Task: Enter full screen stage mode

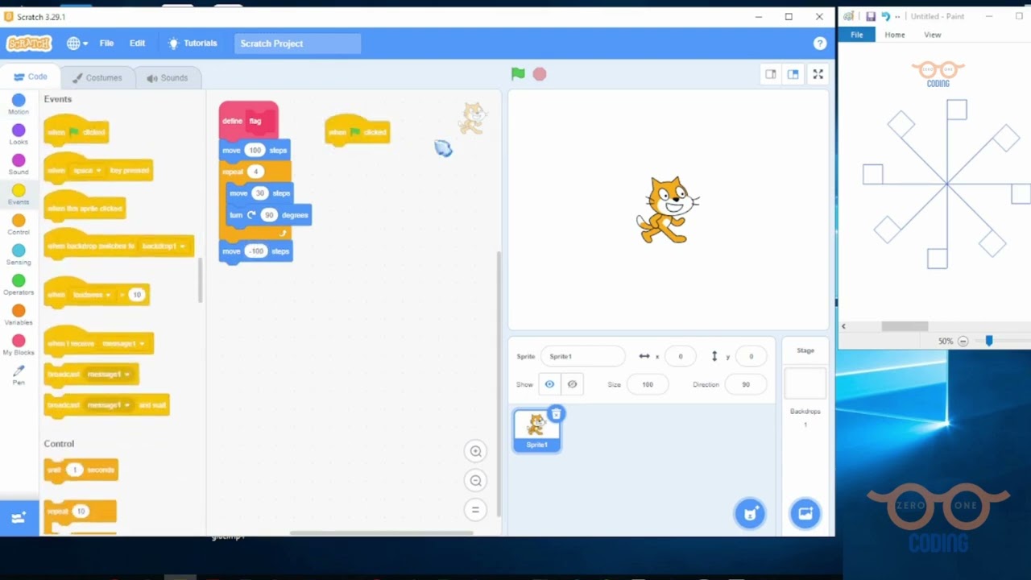Action: tap(818, 74)
